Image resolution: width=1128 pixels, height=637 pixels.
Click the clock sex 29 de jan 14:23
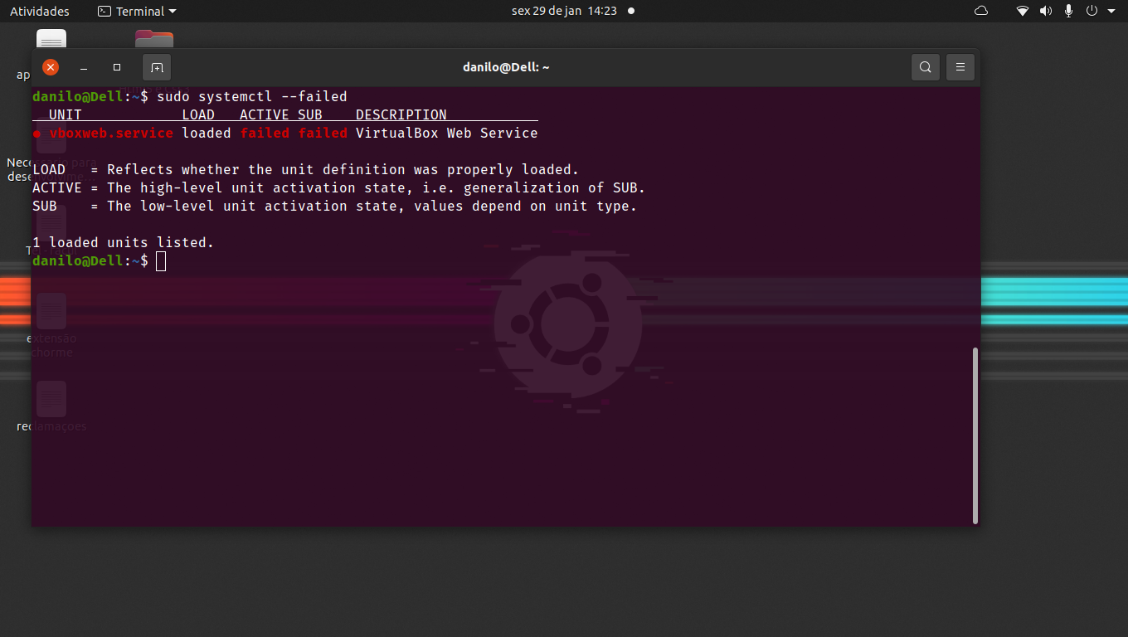click(x=565, y=11)
